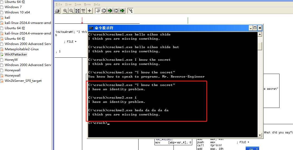Image resolution: width=293 pixels, height=150 pixels.
Task: Open the File menu in the graph viewer
Action: pos(59,4)
